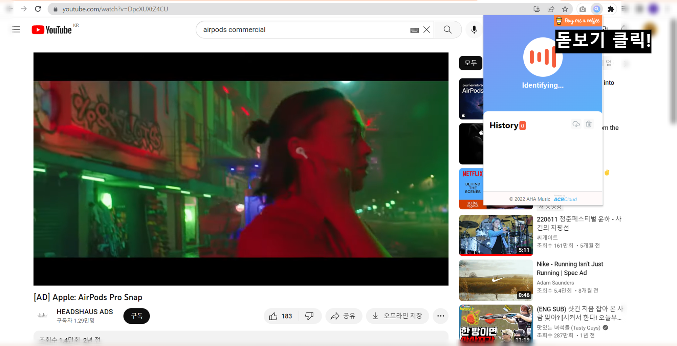Image resolution: width=677 pixels, height=346 pixels.
Task: Click the Buy me a coffee button
Action: (578, 21)
